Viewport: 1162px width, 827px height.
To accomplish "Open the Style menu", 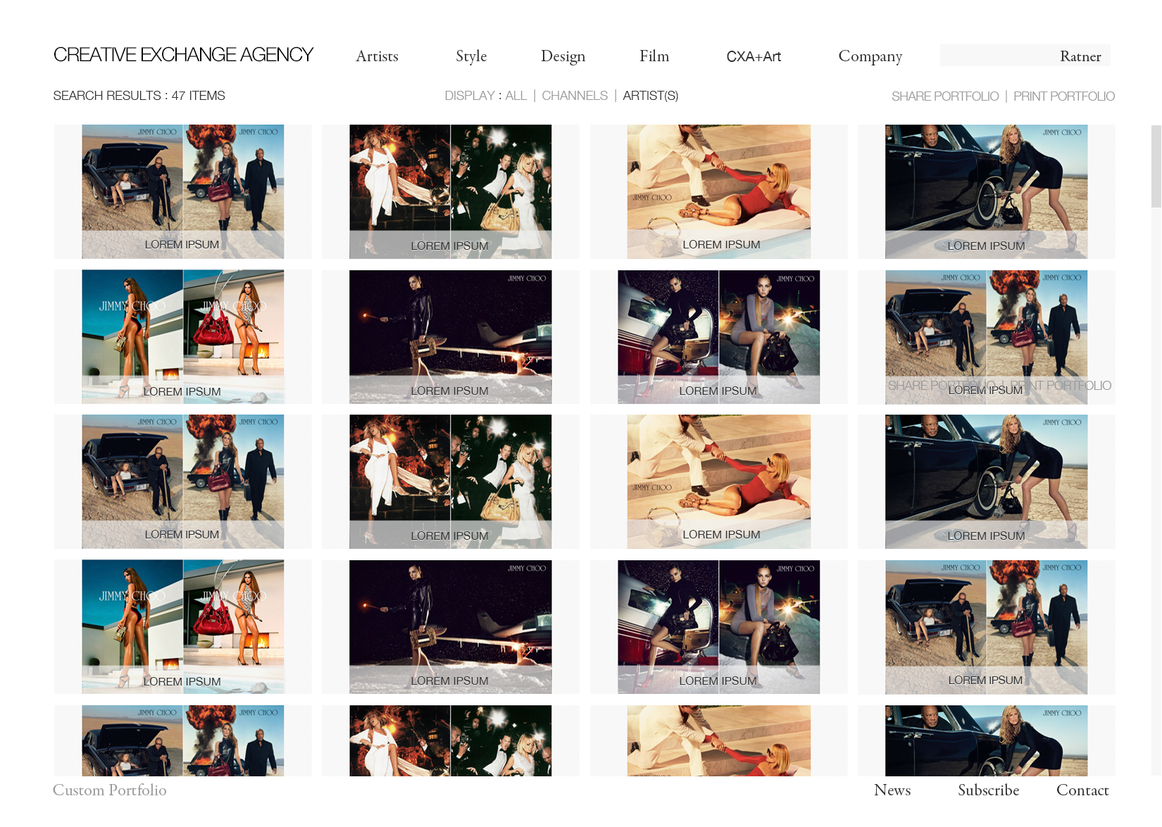I will click(x=471, y=56).
